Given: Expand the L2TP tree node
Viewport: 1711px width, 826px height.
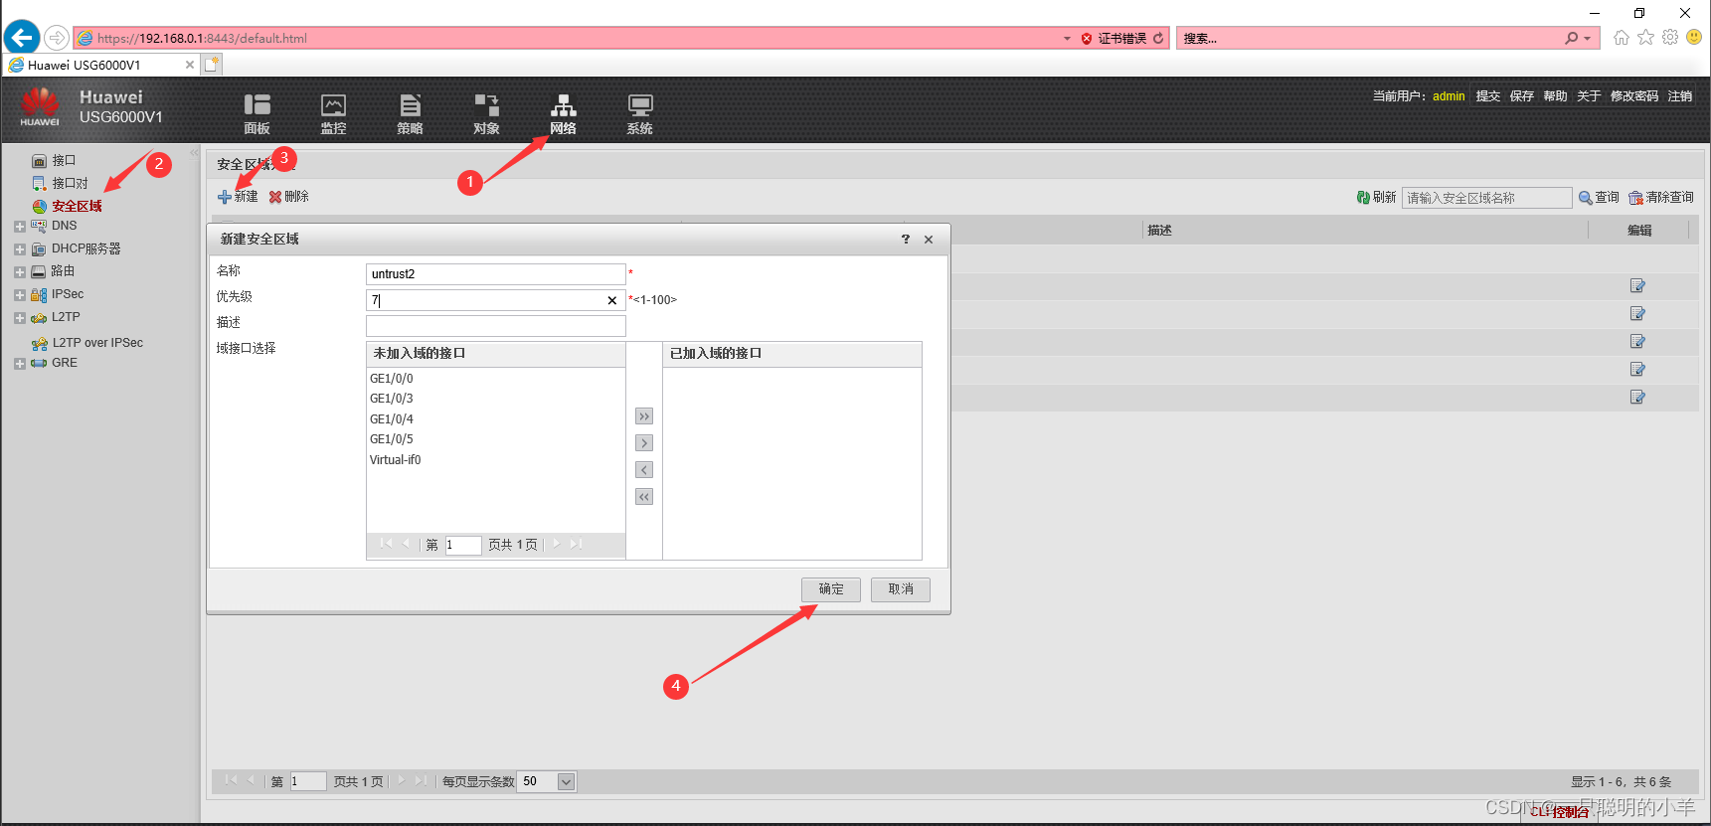Looking at the screenshot, I should [x=19, y=318].
